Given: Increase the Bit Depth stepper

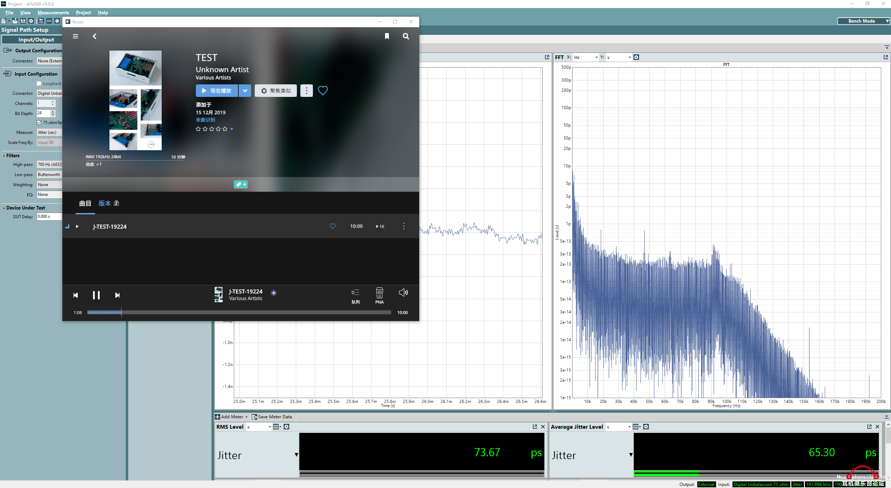Looking at the screenshot, I should pos(53,112).
